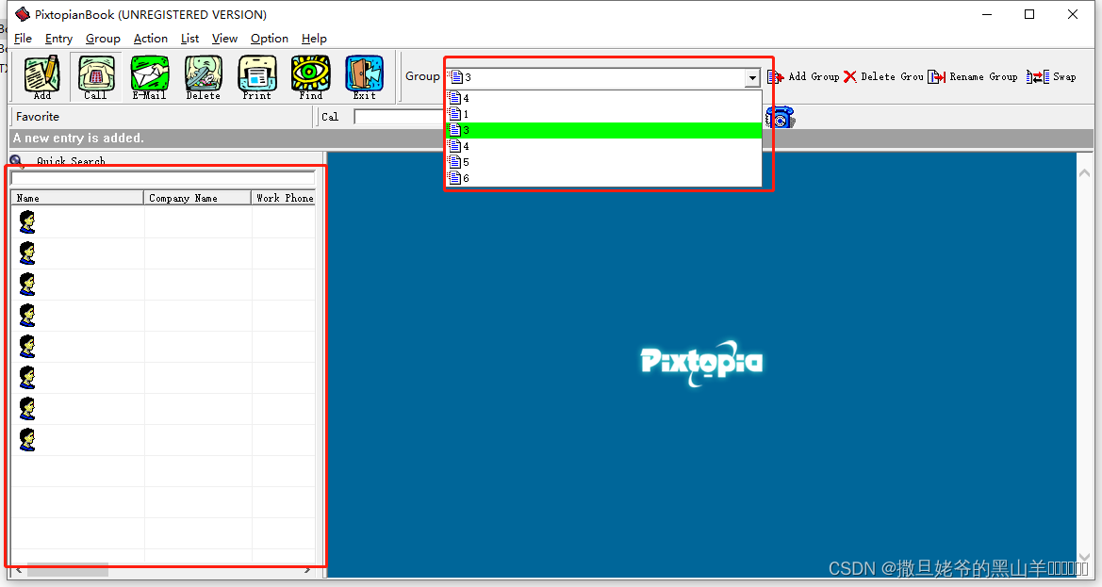Open E-Mail from the toolbar
The height and width of the screenshot is (587, 1102).
click(150, 76)
